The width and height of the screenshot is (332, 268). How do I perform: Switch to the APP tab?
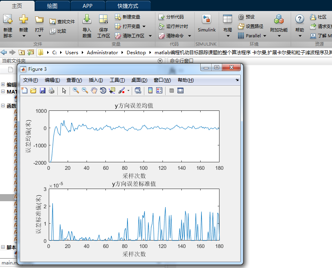pyautogui.click(x=87, y=6)
